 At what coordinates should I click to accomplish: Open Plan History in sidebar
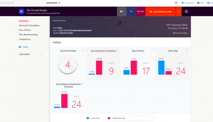[x=25, y=30]
